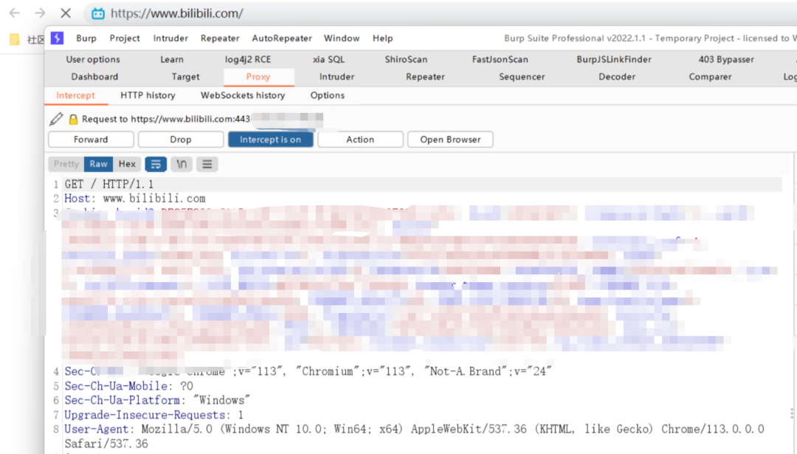Click the Burp Suite lightning logo icon
This screenshot has height=454, width=797.
[57, 38]
